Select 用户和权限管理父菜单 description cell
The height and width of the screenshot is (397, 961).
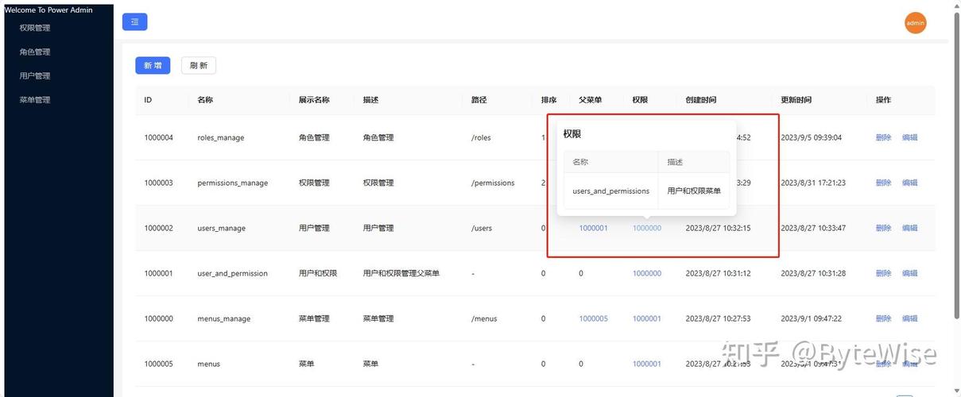click(401, 273)
